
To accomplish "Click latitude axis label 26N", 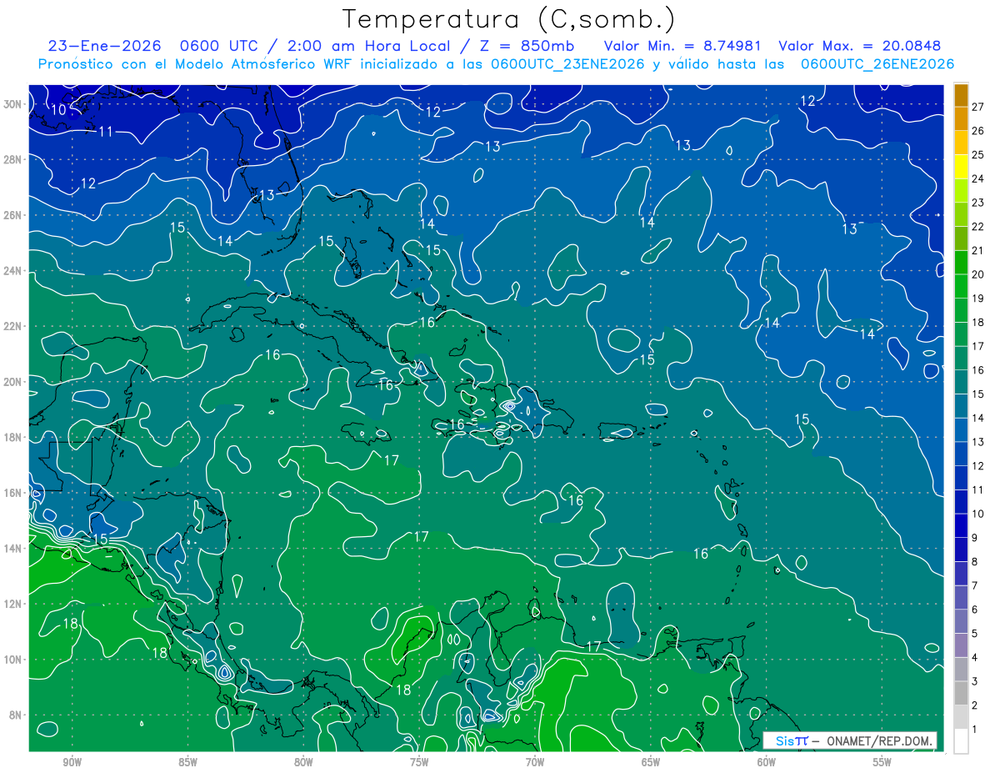I will tap(12, 215).
